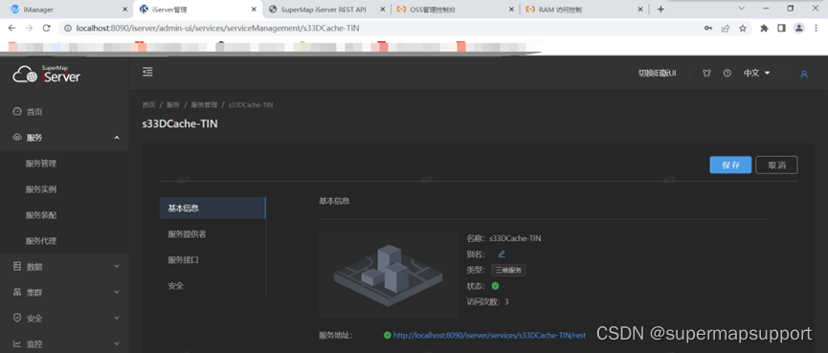Collapse the sidebar using the menu fold icon

pos(147,72)
